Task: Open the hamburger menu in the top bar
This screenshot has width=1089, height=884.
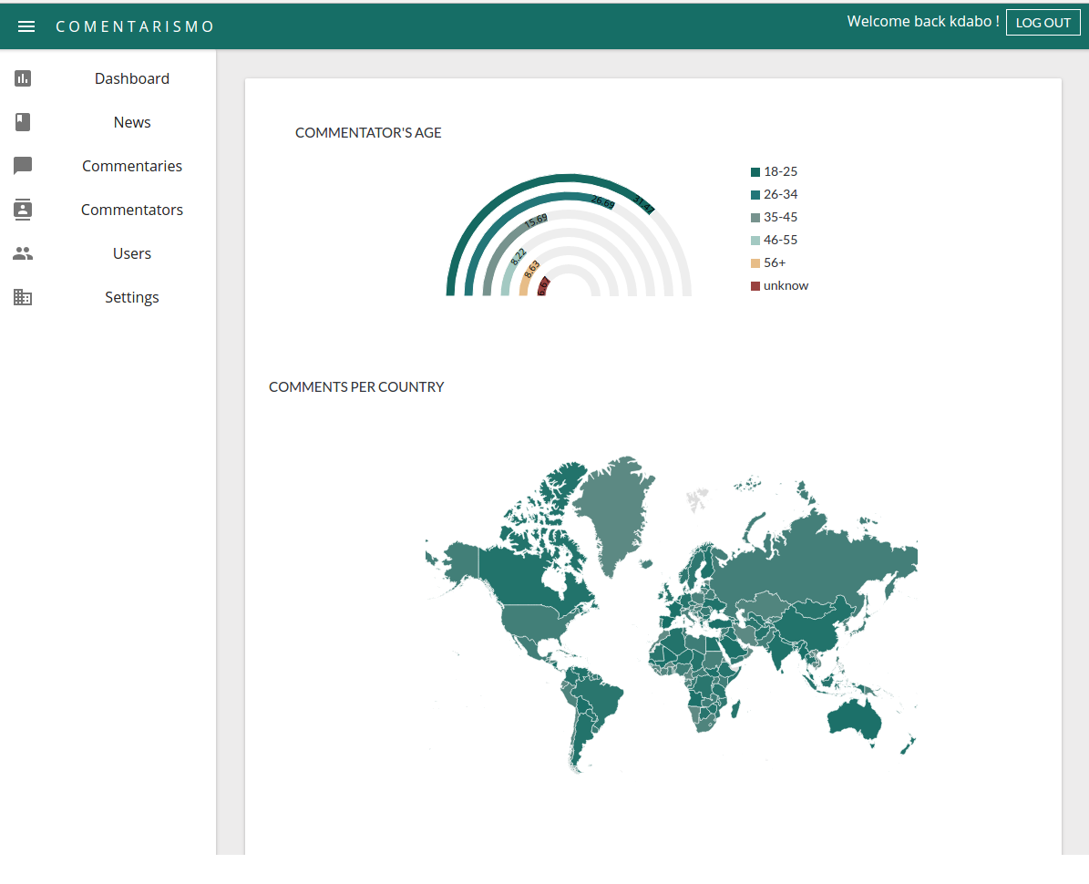Action: click(x=26, y=26)
